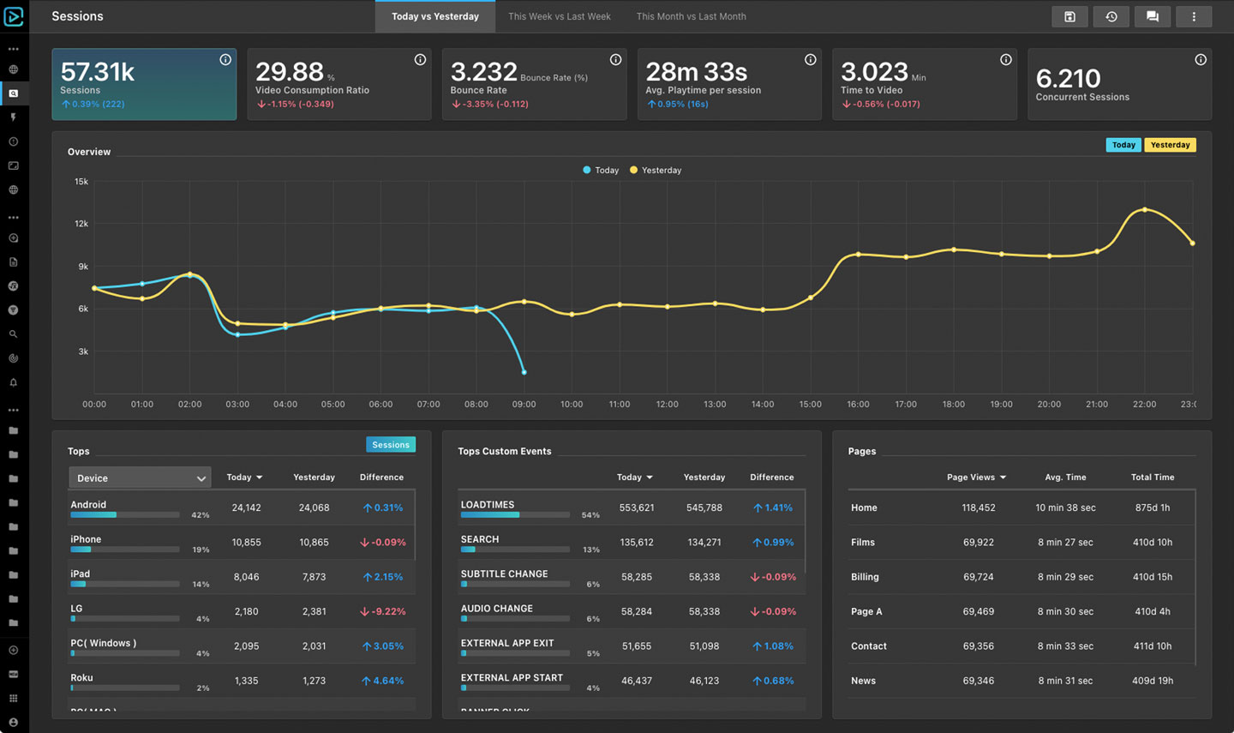This screenshot has width=1234, height=733.
Task: Click the apps grid sidebar icon
Action: tap(13, 699)
